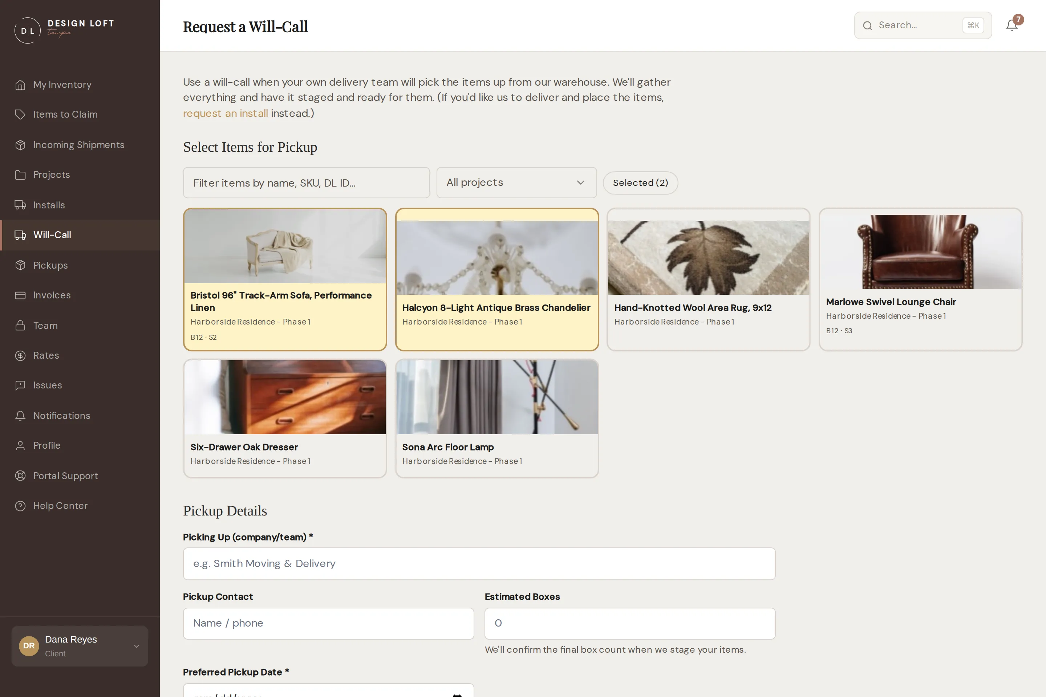1046x697 pixels.
Task: Click the Pickups package icon
Action: [x=20, y=265]
